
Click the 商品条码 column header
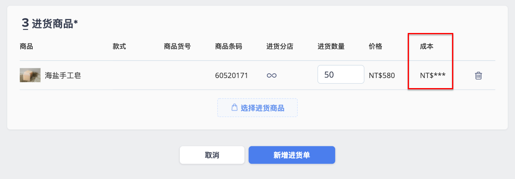[x=229, y=46]
